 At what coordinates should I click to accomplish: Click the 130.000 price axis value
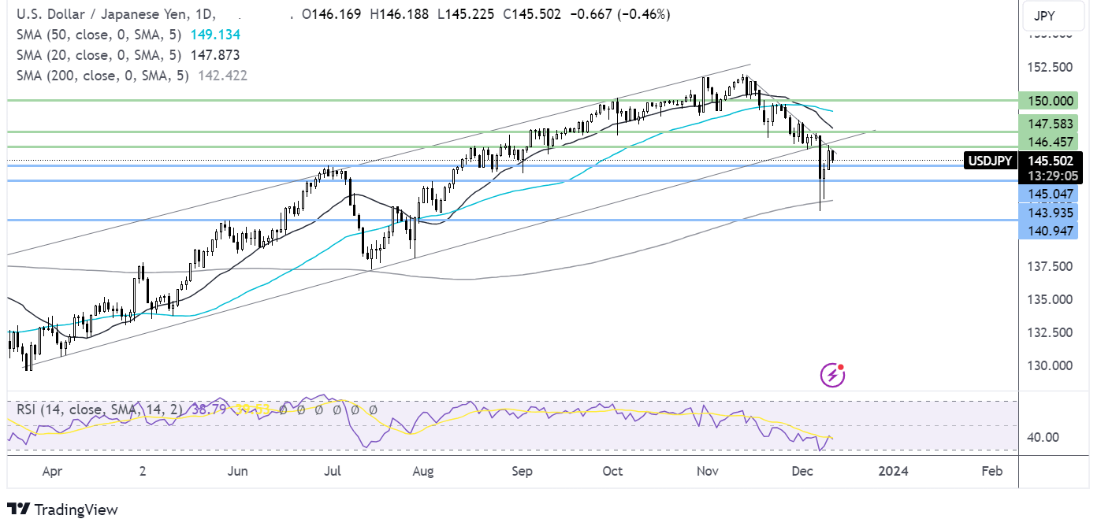point(1050,365)
